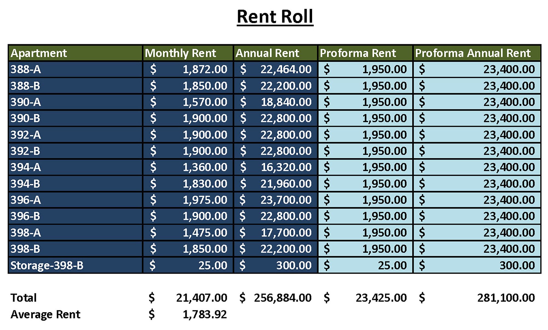Click the 390-A apartment cell
Image resolution: width=548 pixels, height=330 pixels.
[26, 102]
